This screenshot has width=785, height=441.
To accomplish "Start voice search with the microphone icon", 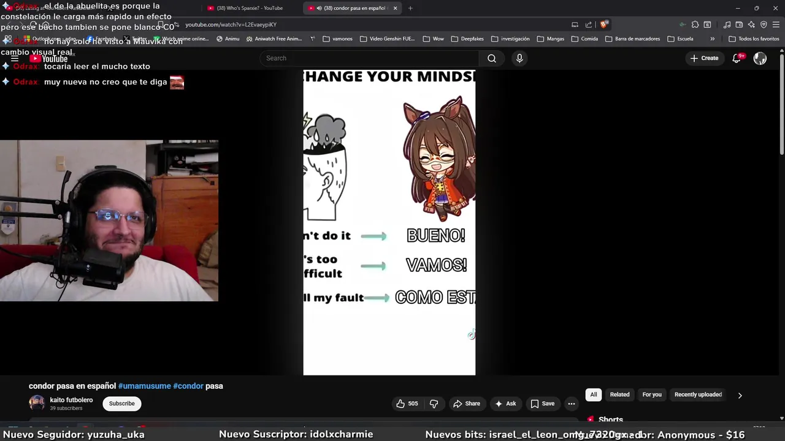I will 519,58.
